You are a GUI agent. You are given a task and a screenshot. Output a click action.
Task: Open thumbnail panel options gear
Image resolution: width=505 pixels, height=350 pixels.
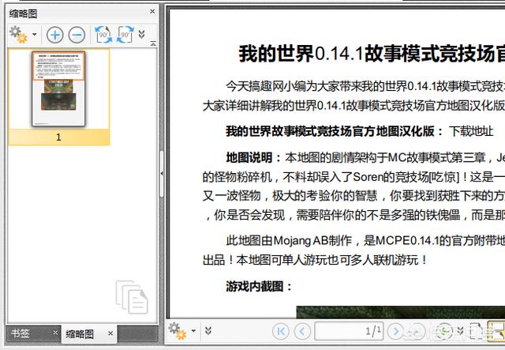[x=17, y=33]
